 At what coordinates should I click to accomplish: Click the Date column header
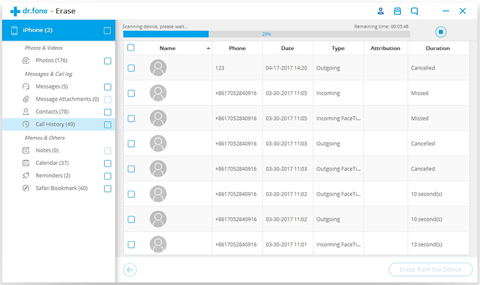tap(287, 48)
